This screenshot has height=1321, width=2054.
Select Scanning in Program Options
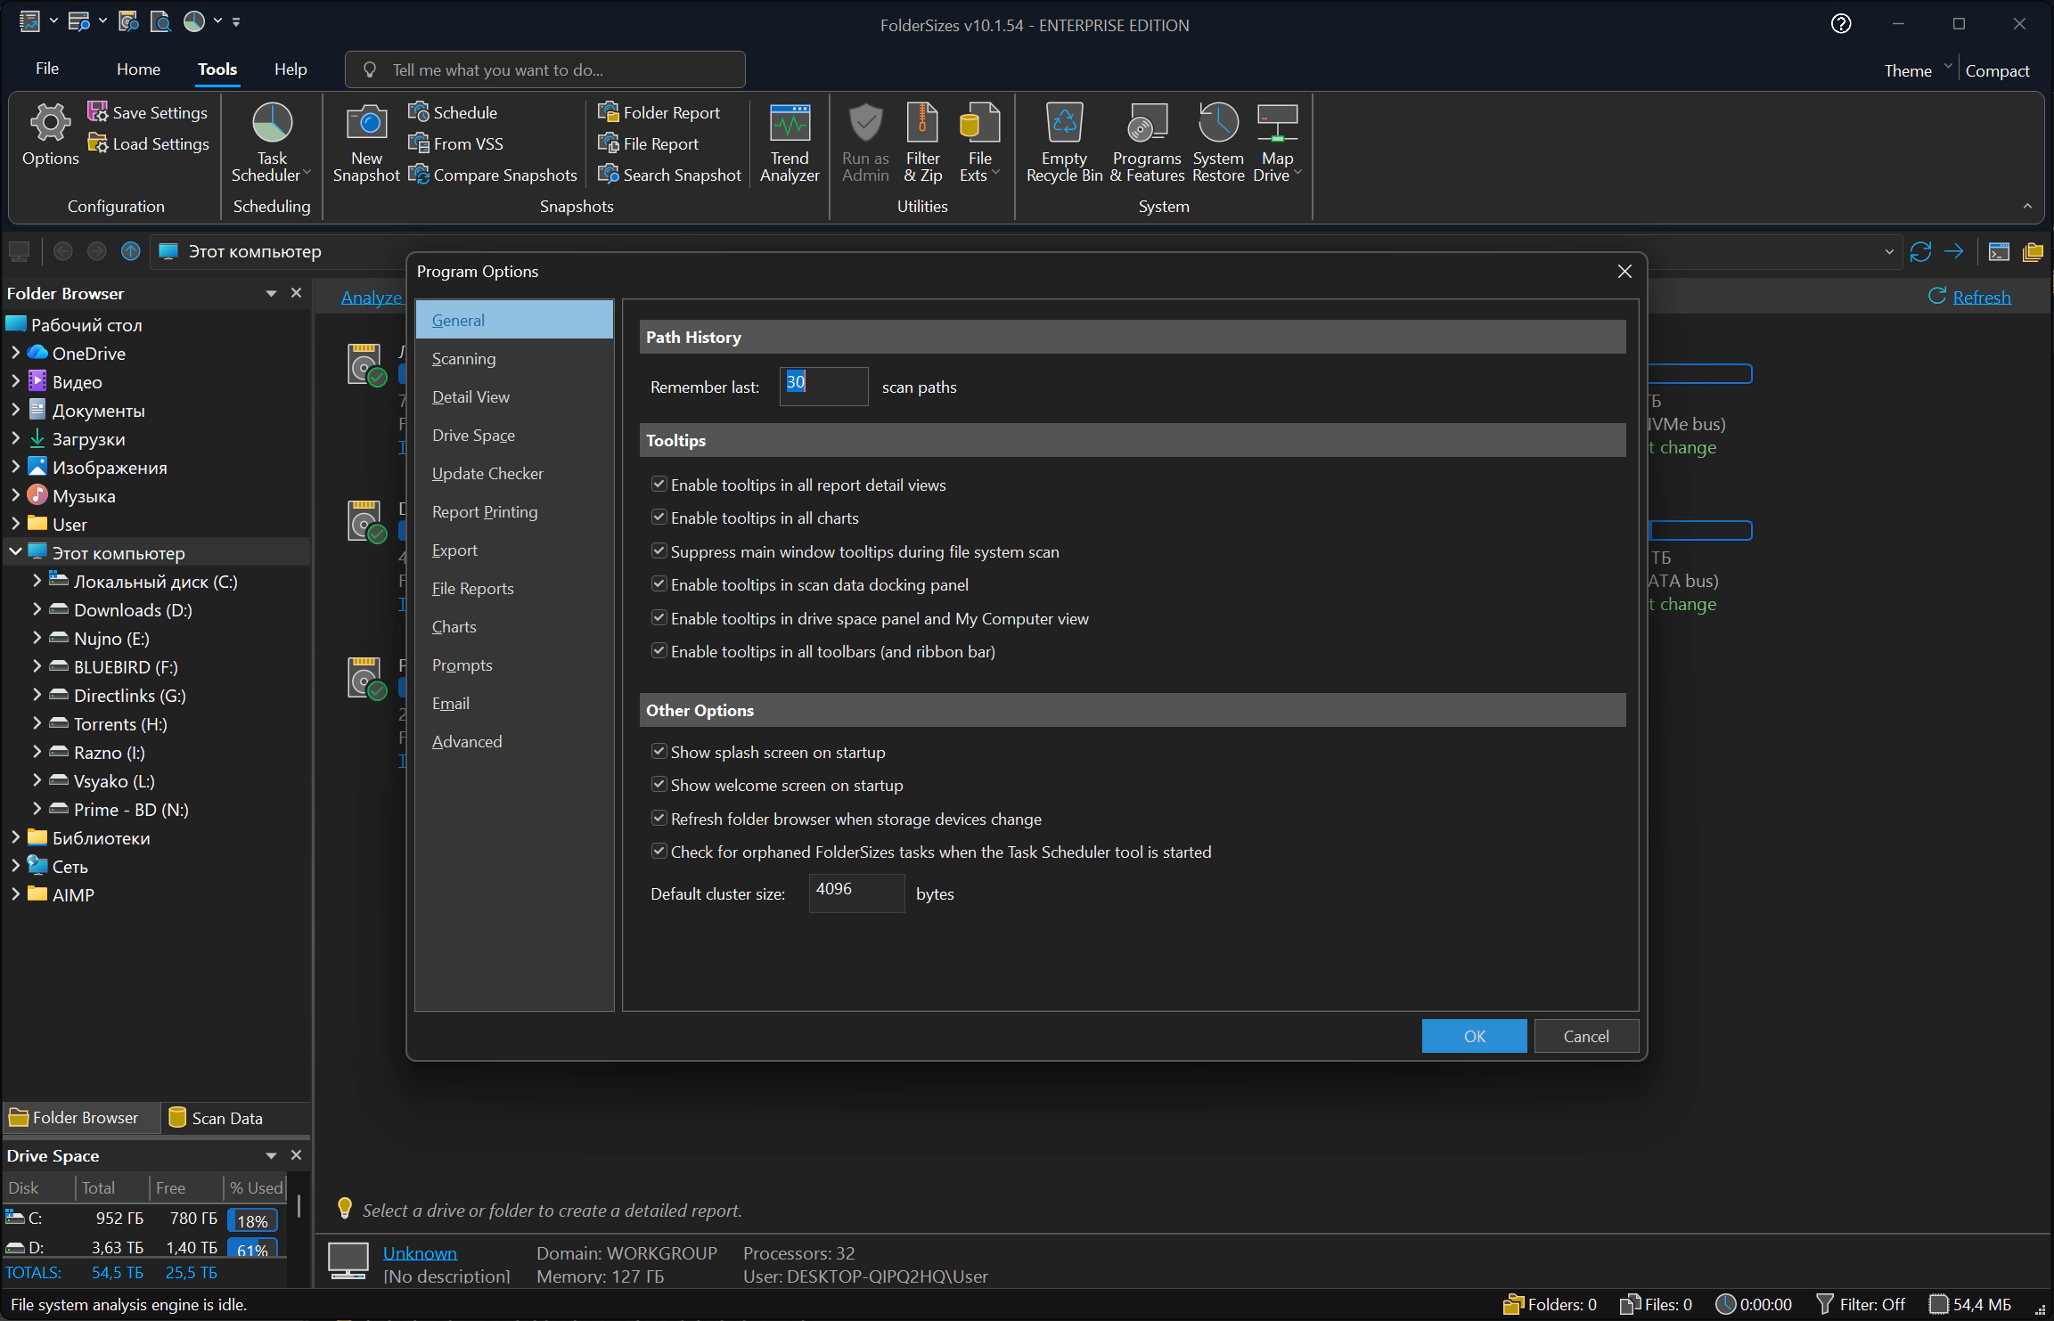coord(514,358)
